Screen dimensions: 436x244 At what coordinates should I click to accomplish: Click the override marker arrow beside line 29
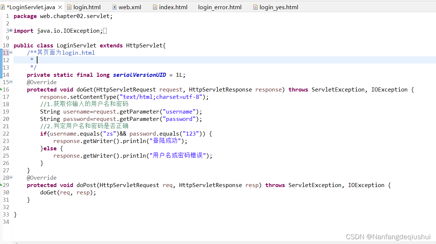(x=1, y=185)
